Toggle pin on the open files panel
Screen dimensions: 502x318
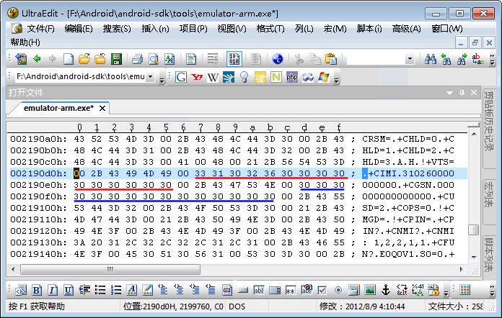pyautogui.click(x=460, y=93)
